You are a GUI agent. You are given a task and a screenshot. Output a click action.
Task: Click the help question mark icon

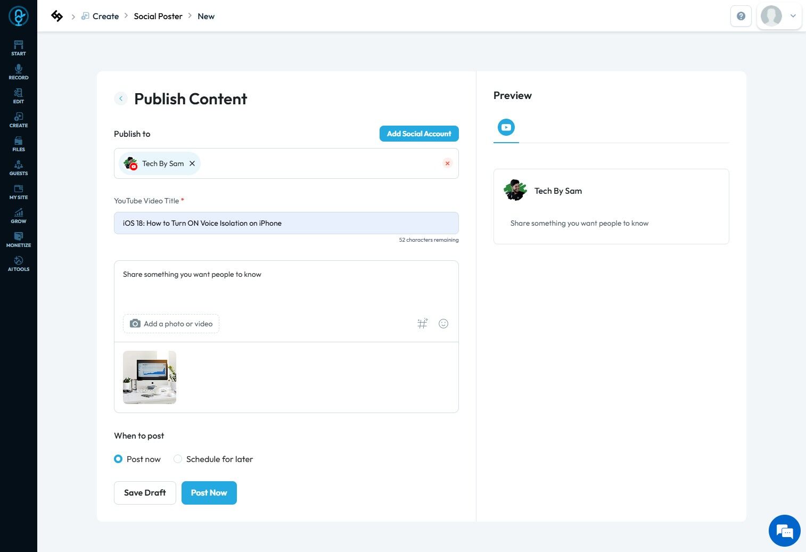(x=741, y=16)
